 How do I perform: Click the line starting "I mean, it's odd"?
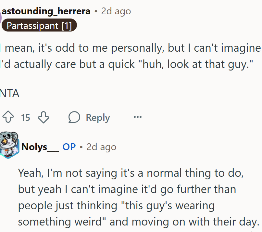pyautogui.click(x=130, y=48)
